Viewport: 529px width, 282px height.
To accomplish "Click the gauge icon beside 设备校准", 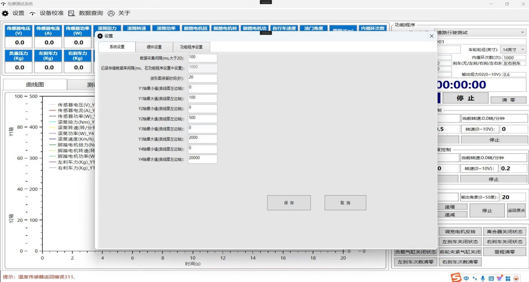I will click(x=33, y=13).
